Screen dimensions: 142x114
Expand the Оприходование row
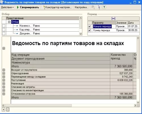(4, 74)
